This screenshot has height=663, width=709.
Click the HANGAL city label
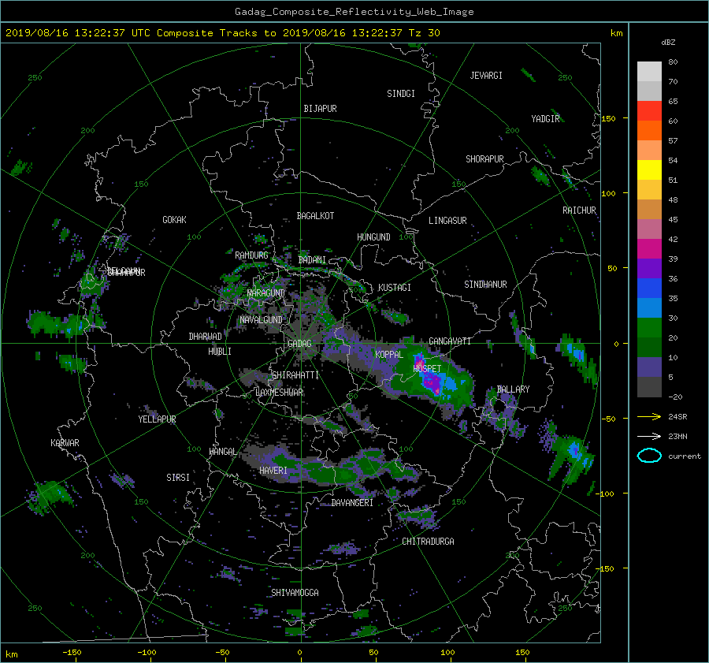[222, 452]
